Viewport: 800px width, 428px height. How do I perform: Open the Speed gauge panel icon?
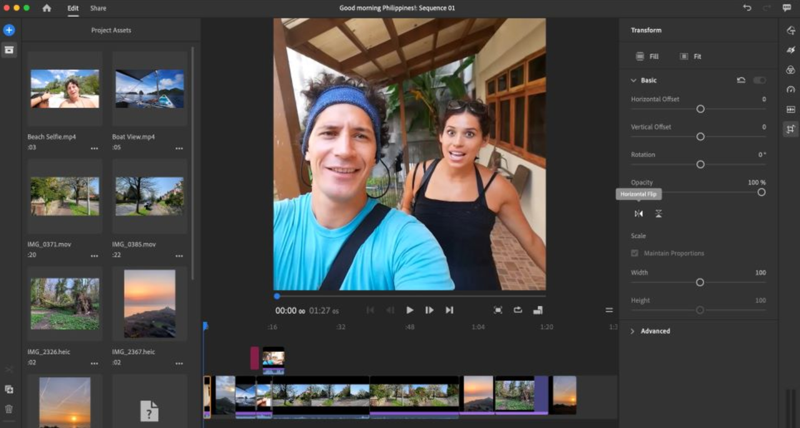[791, 89]
